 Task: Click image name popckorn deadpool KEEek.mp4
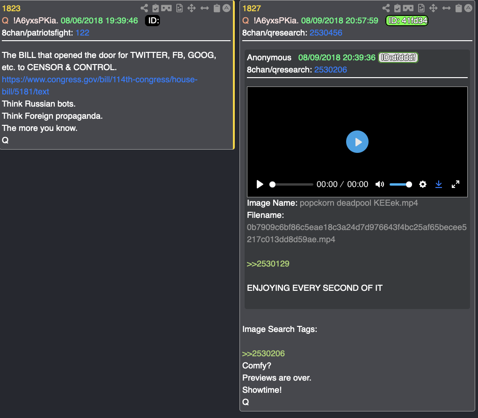coord(358,203)
